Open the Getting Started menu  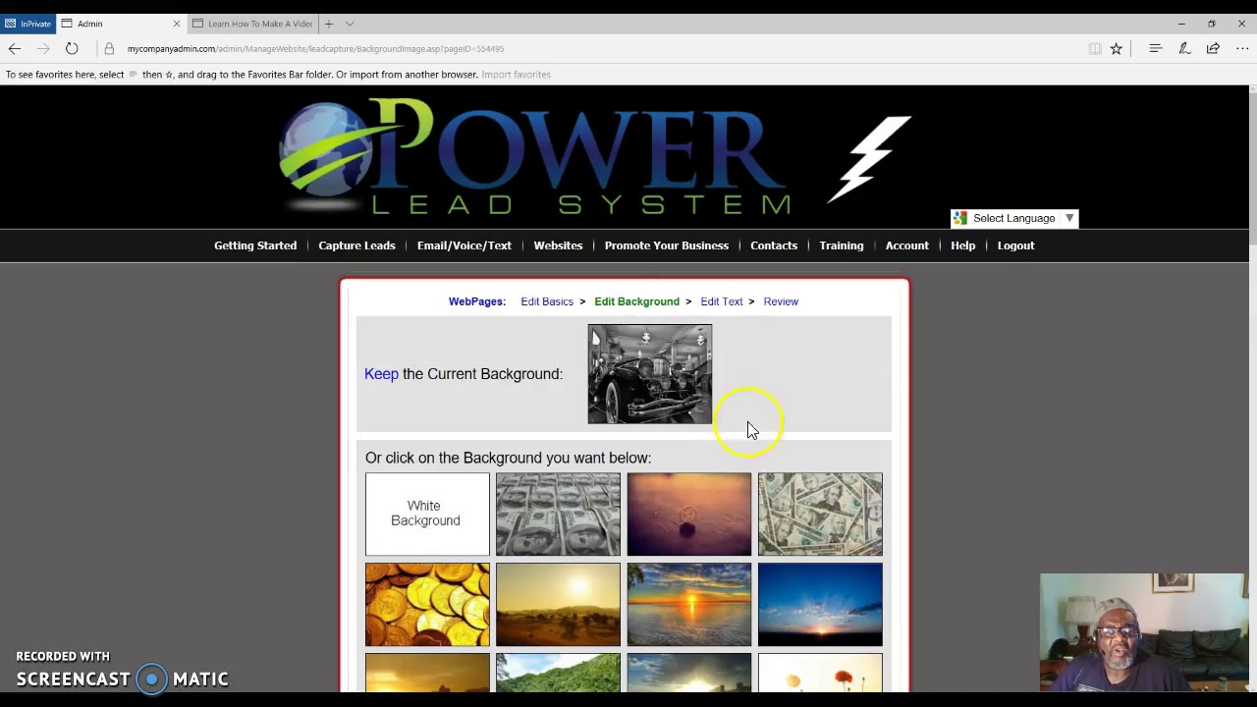(x=255, y=245)
